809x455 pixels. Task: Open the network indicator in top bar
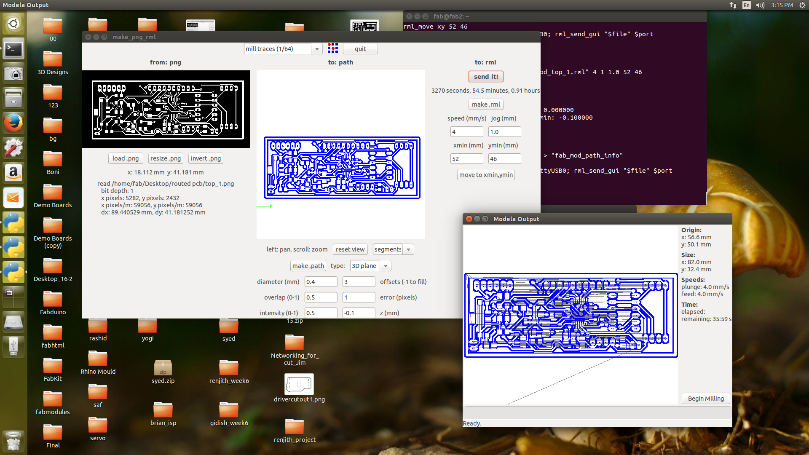[733, 5]
